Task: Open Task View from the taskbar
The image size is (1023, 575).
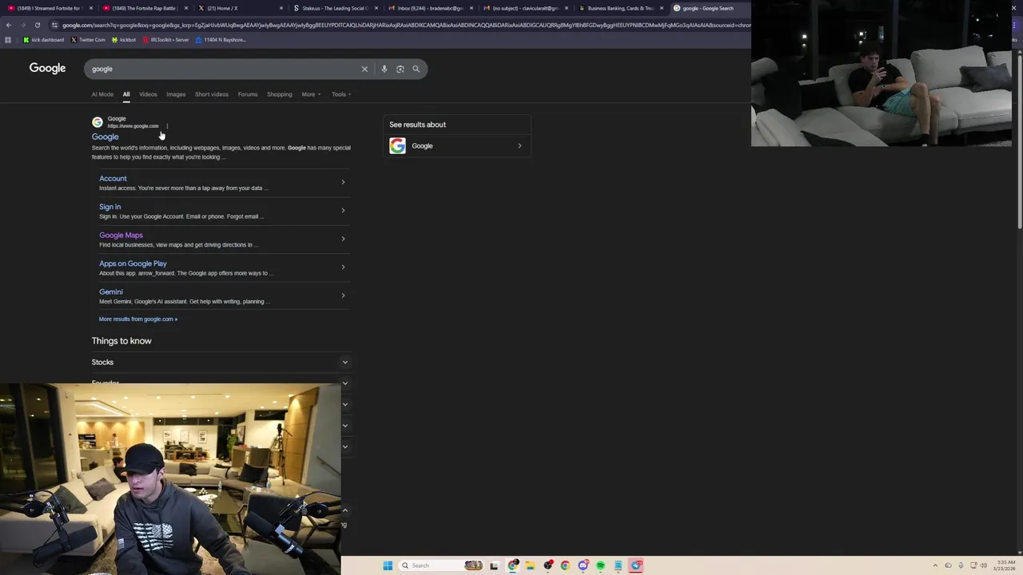Action: click(494, 565)
